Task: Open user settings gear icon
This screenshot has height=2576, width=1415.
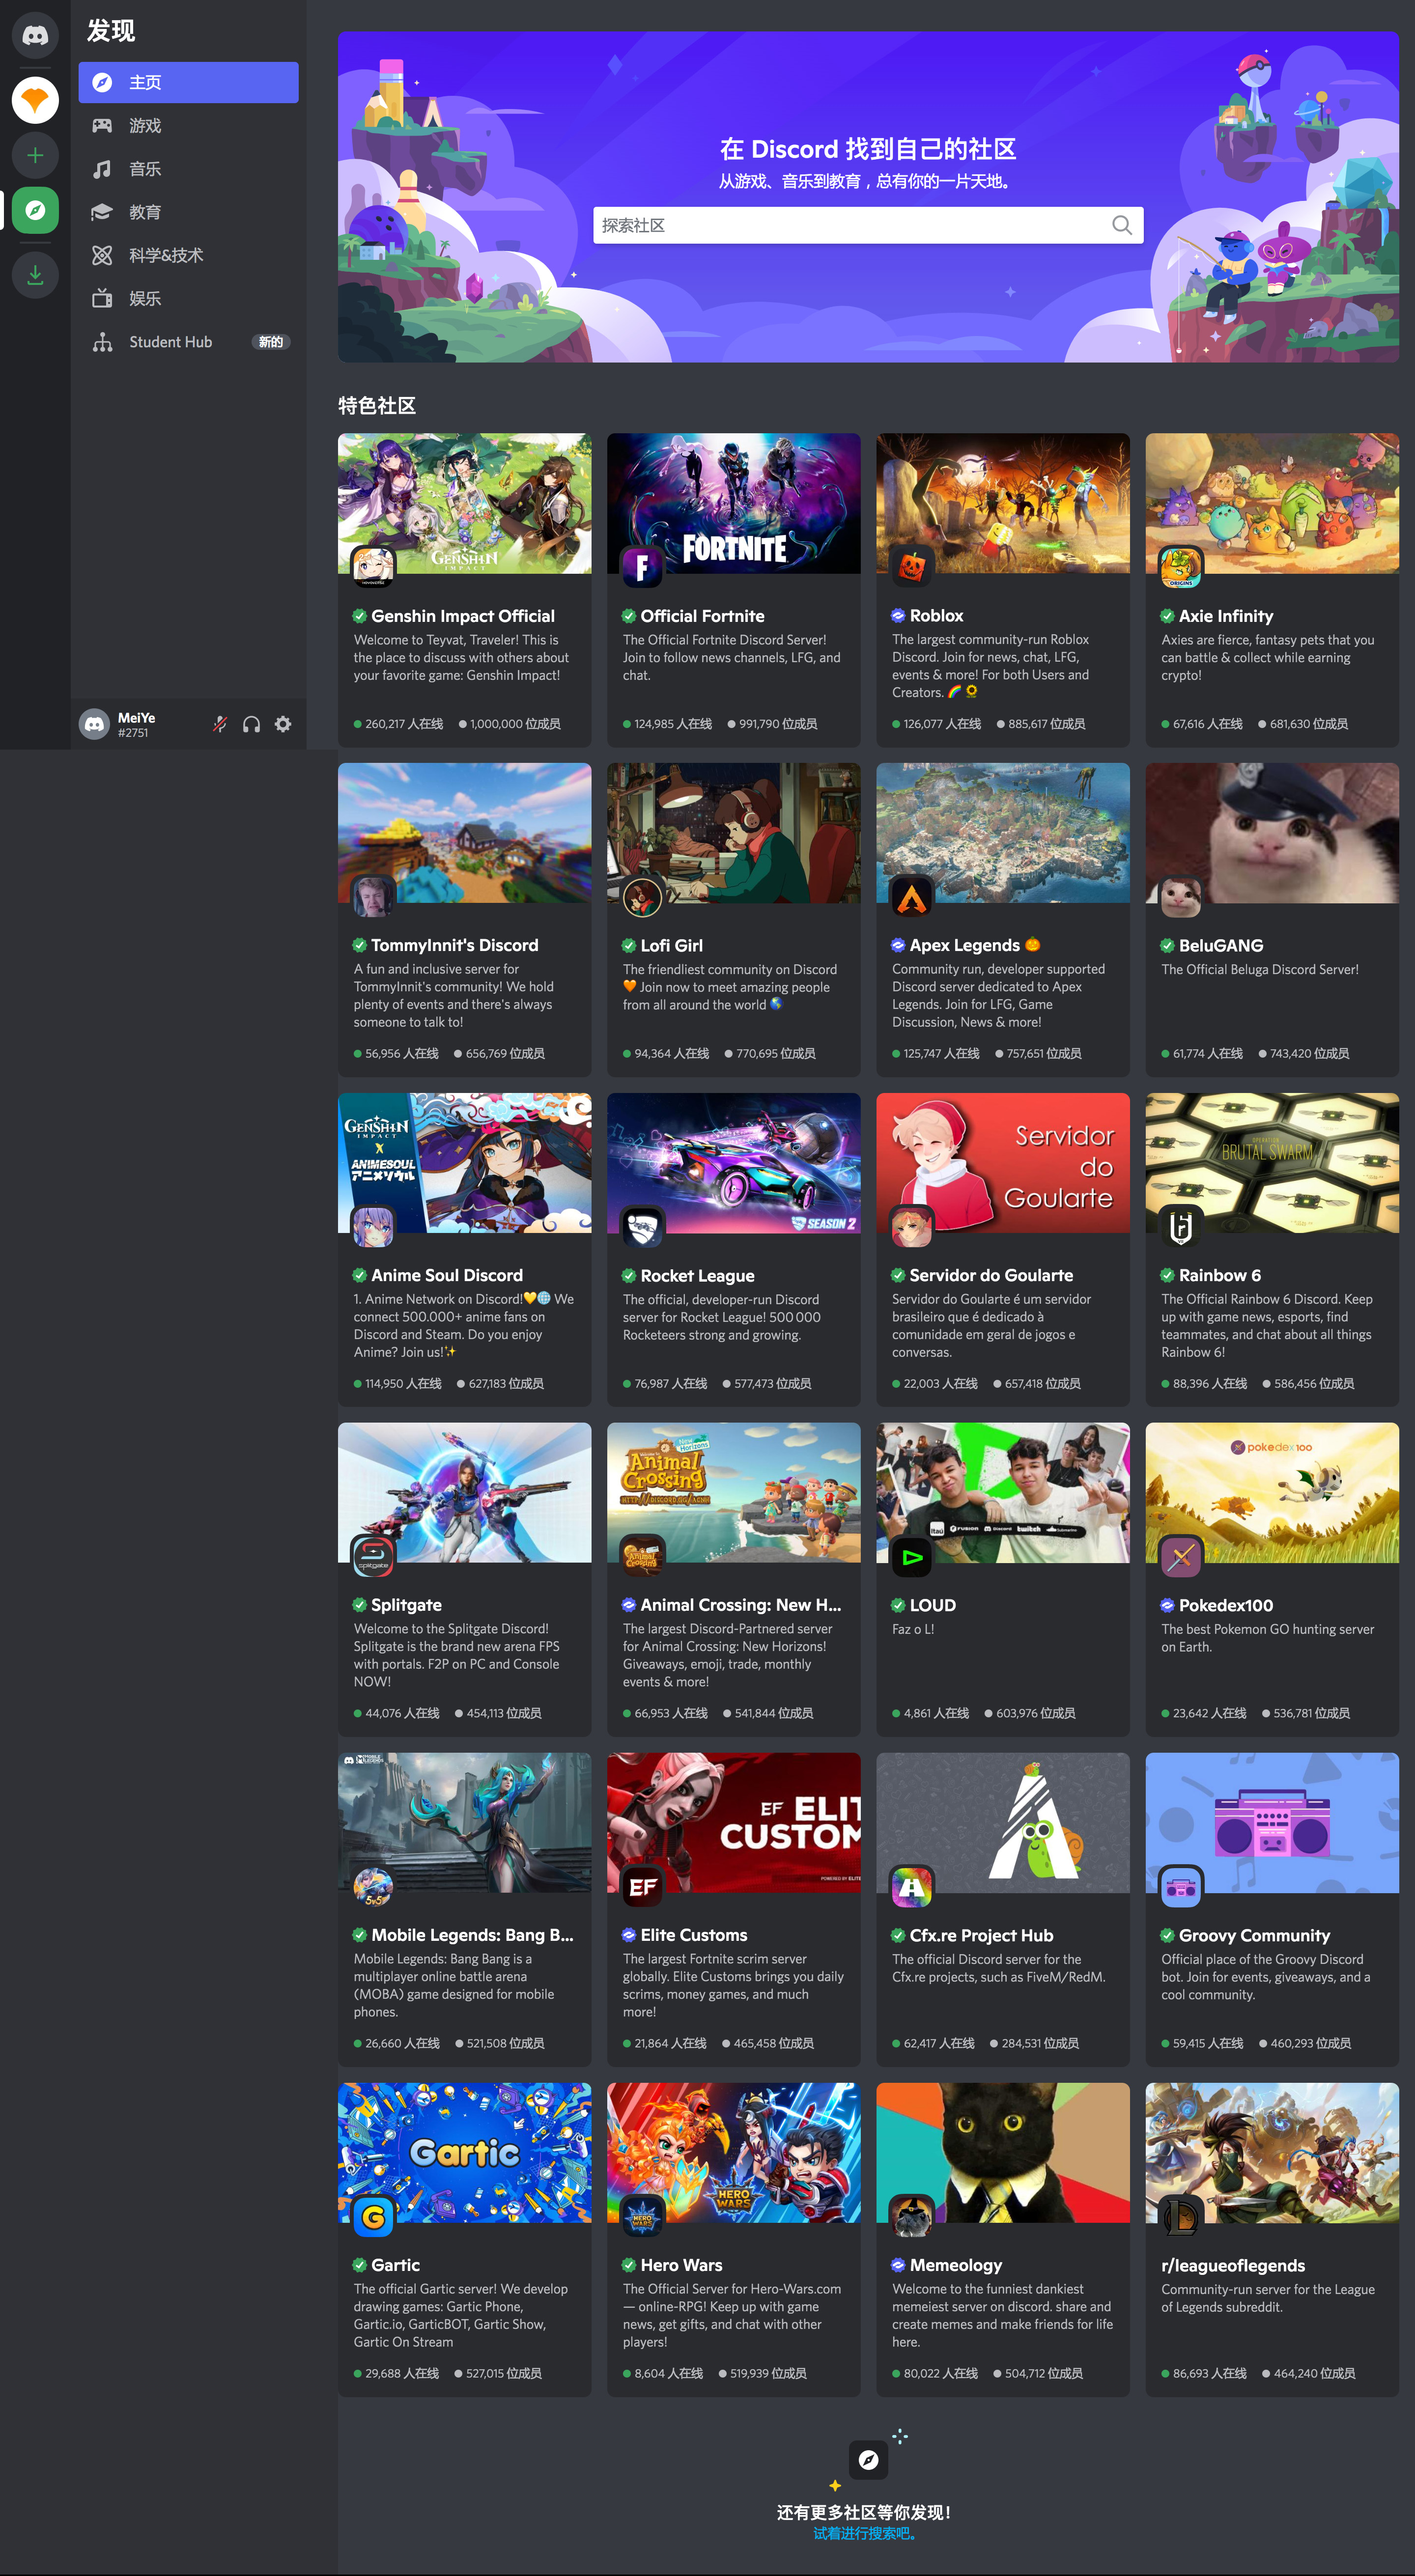Action: (x=283, y=724)
